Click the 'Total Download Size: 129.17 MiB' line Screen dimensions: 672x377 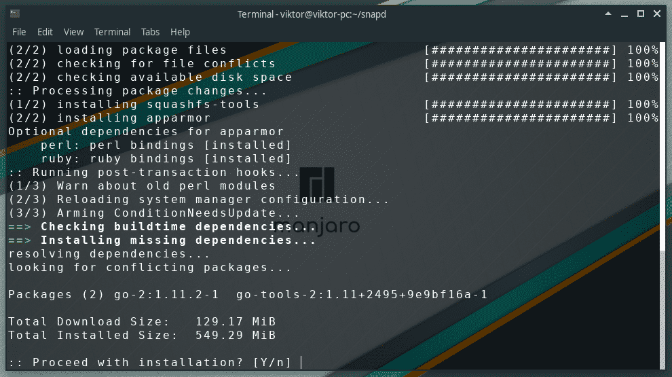[142, 322]
